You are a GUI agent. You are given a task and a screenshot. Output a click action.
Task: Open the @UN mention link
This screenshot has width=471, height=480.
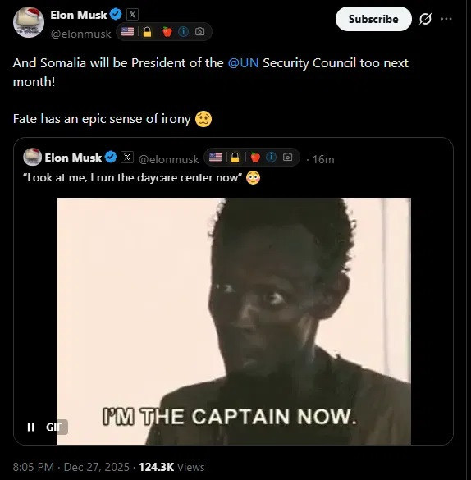pos(244,63)
